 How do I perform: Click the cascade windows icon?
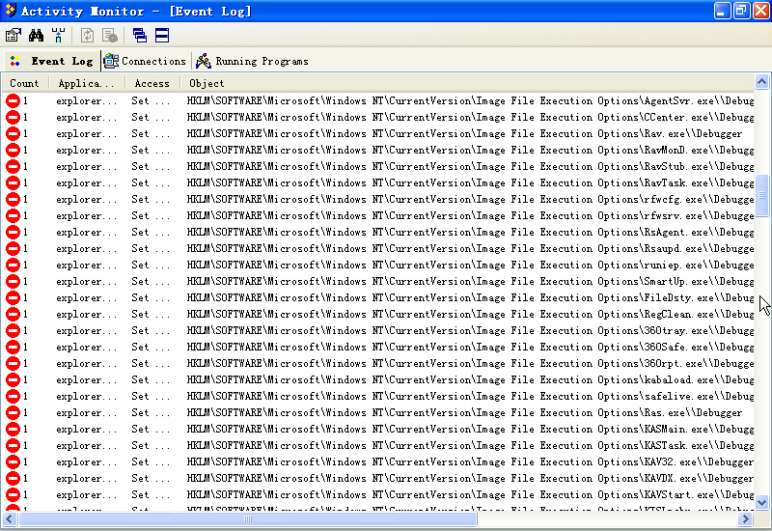click(x=140, y=35)
